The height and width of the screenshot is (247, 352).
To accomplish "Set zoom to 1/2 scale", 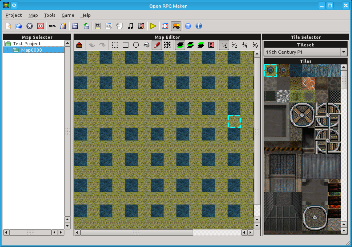I will pyautogui.click(x=234, y=45).
